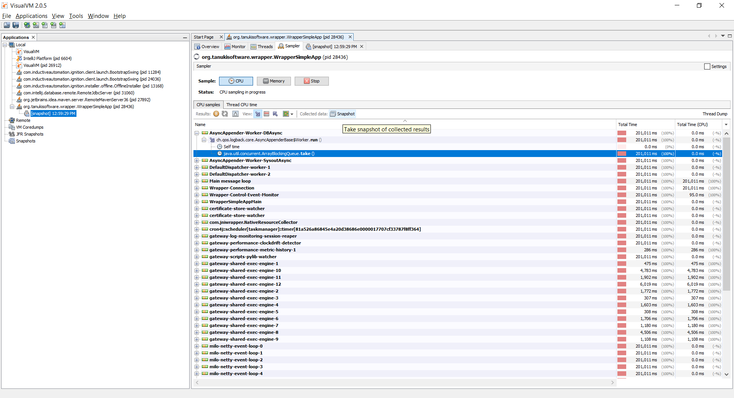
Task: Click the Load snapshot folder icon
Action: pos(7,25)
